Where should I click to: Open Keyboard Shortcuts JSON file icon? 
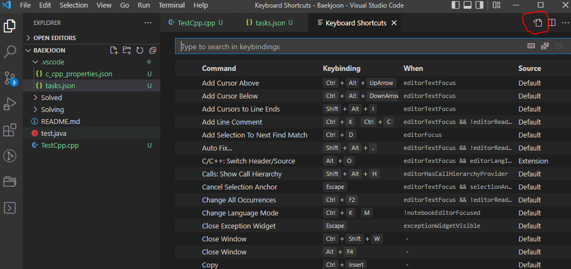tap(538, 23)
